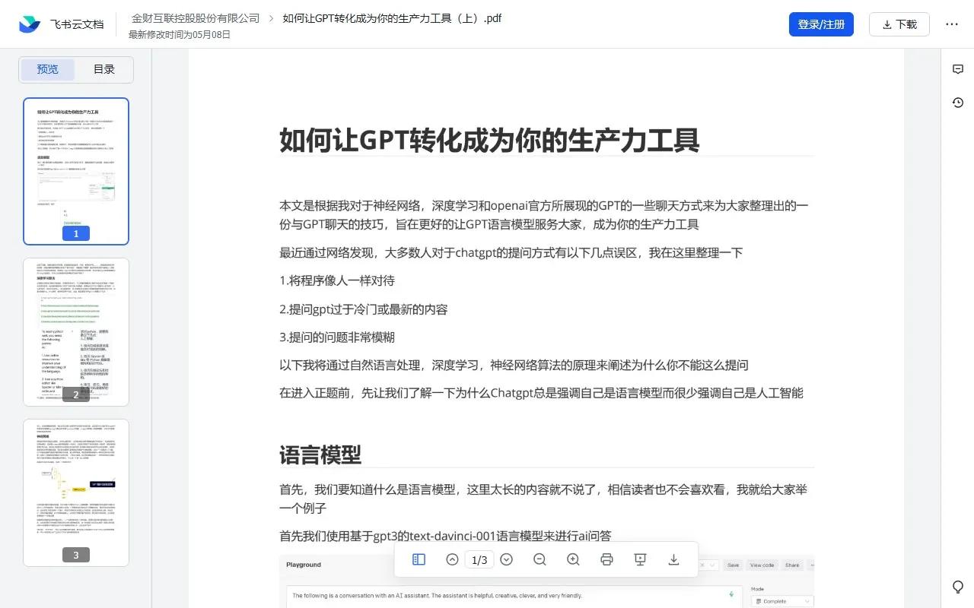Image resolution: width=974 pixels, height=608 pixels.
Task: Switch to the 目录 tab
Action: pyautogui.click(x=103, y=68)
